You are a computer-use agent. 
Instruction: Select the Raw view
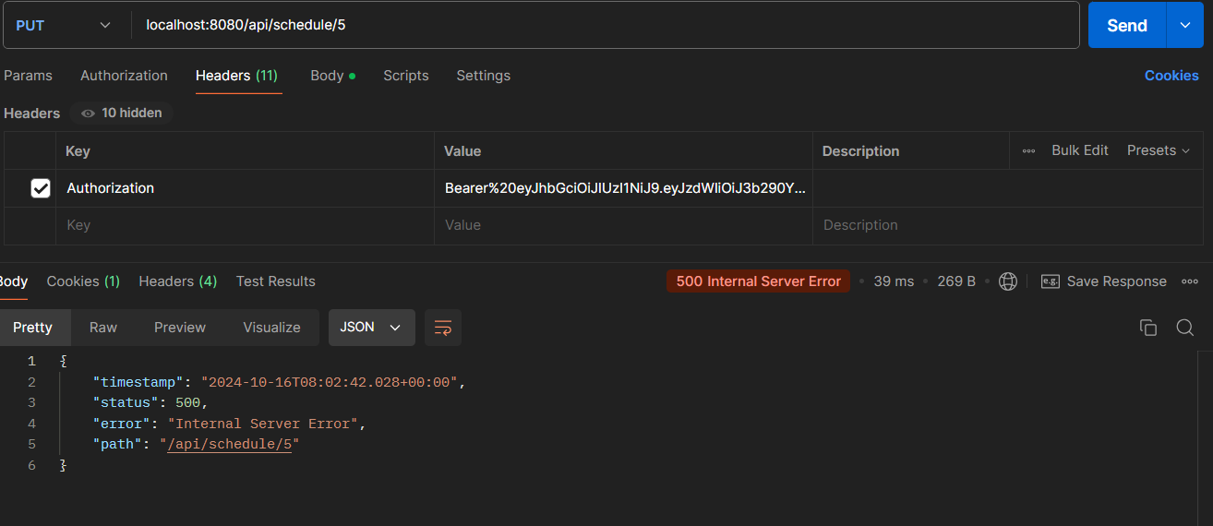[x=103, y=328]
